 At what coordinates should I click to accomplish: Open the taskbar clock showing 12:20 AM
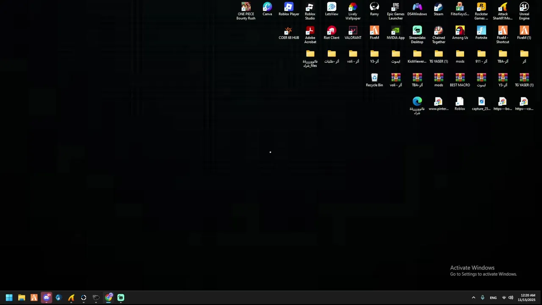click(528, 298)
